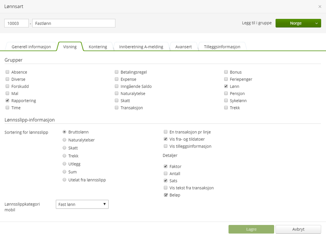Viewport: 326px width, 237px height.
Task: Uncheck Vis fra- og tildatoer
Action: click(165, 139)
